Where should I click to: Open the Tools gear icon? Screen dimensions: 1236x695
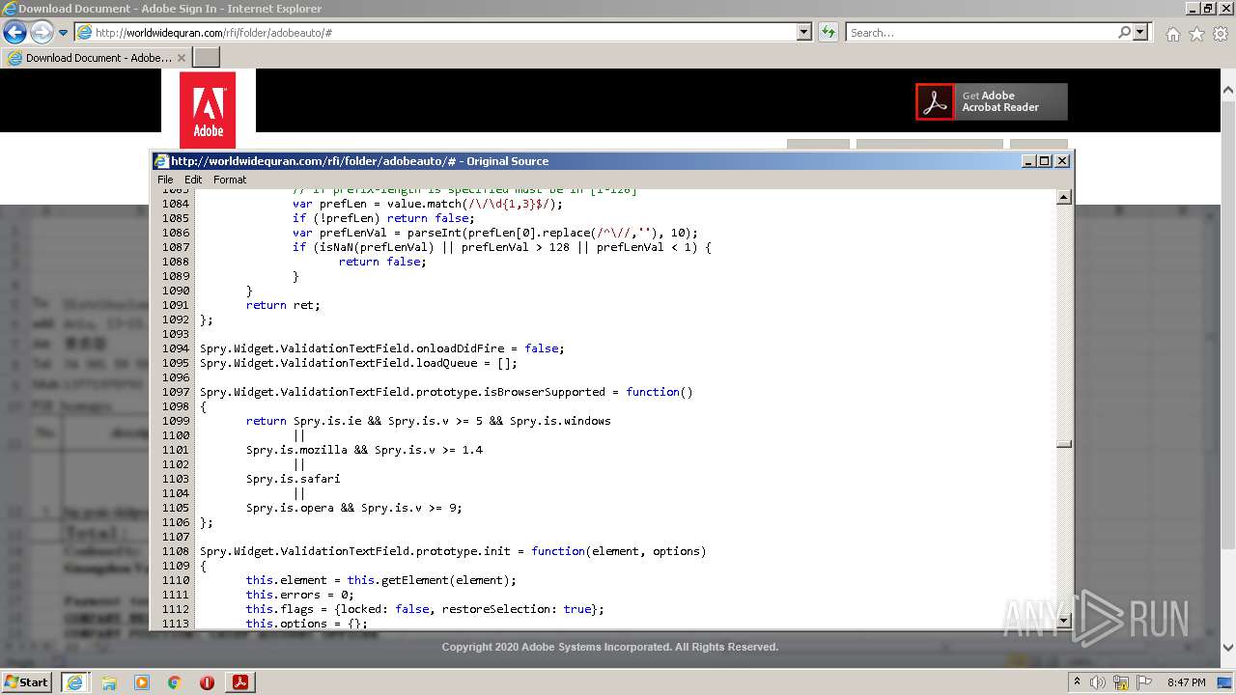pos(1221,34)
